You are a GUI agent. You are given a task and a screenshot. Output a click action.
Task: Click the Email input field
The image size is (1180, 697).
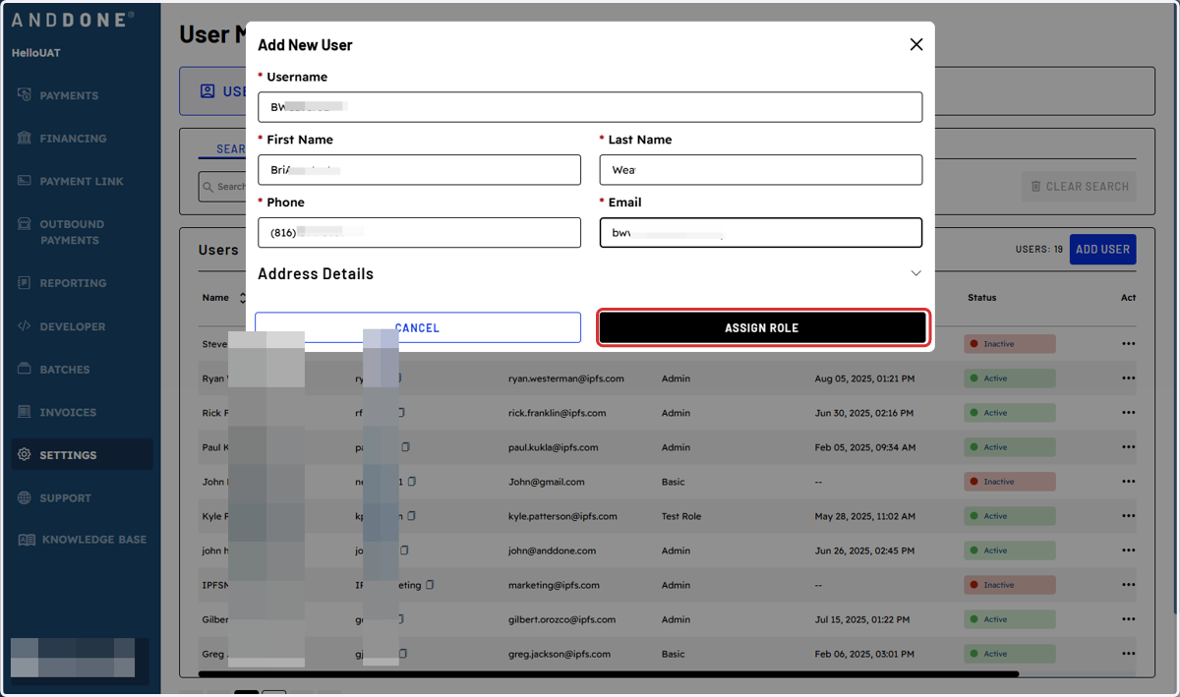[761, 233]
